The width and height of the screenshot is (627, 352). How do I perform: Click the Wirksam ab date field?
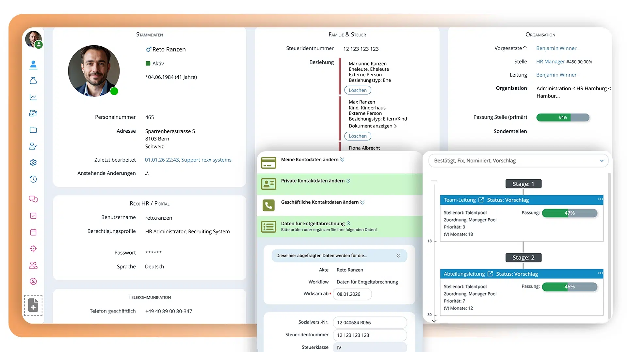coord(352,294)
